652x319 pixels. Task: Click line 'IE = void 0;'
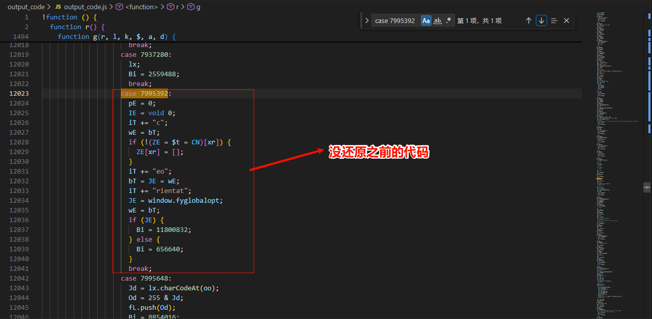pos(152,113)
